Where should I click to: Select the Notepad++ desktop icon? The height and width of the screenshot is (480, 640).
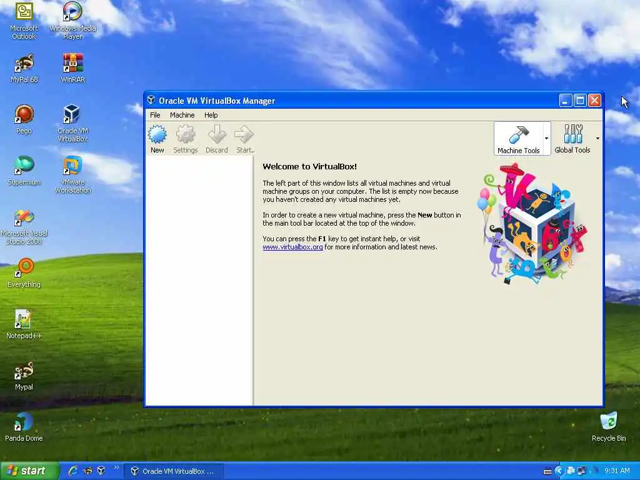[x=24, y=325]
